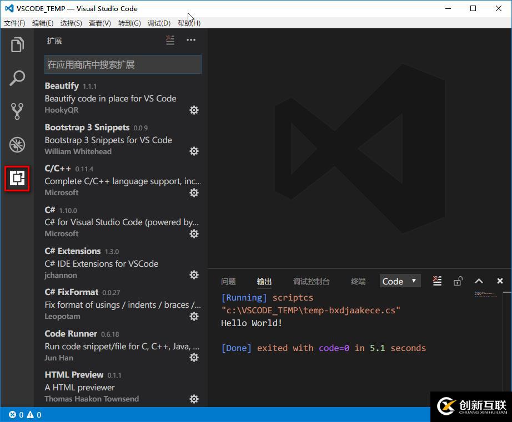Open C# FixFormat settings gear

coord(194,316)
